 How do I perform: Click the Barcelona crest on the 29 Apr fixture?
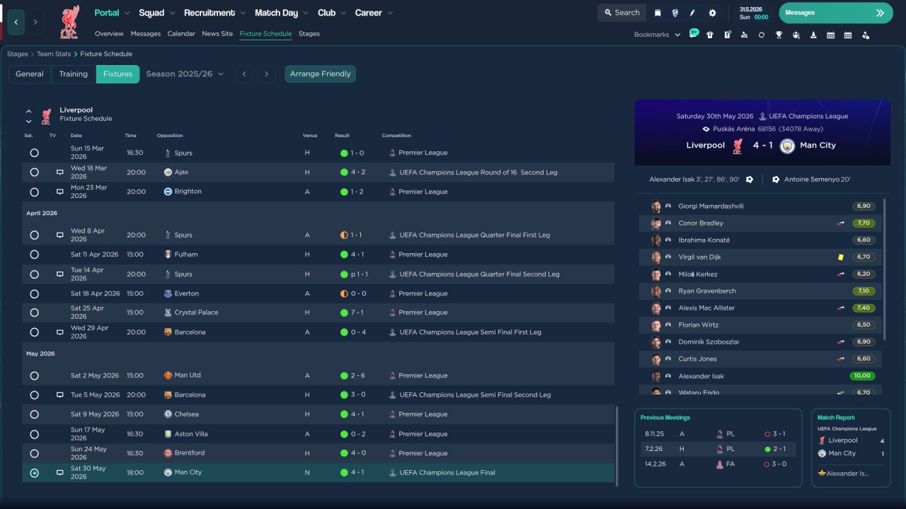coord(168,332)
